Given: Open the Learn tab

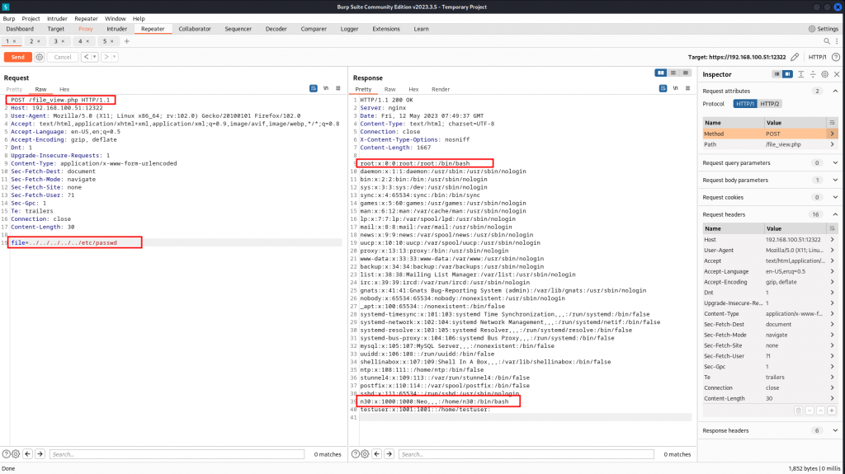Looking at the screenshot, I should [421, 29].
